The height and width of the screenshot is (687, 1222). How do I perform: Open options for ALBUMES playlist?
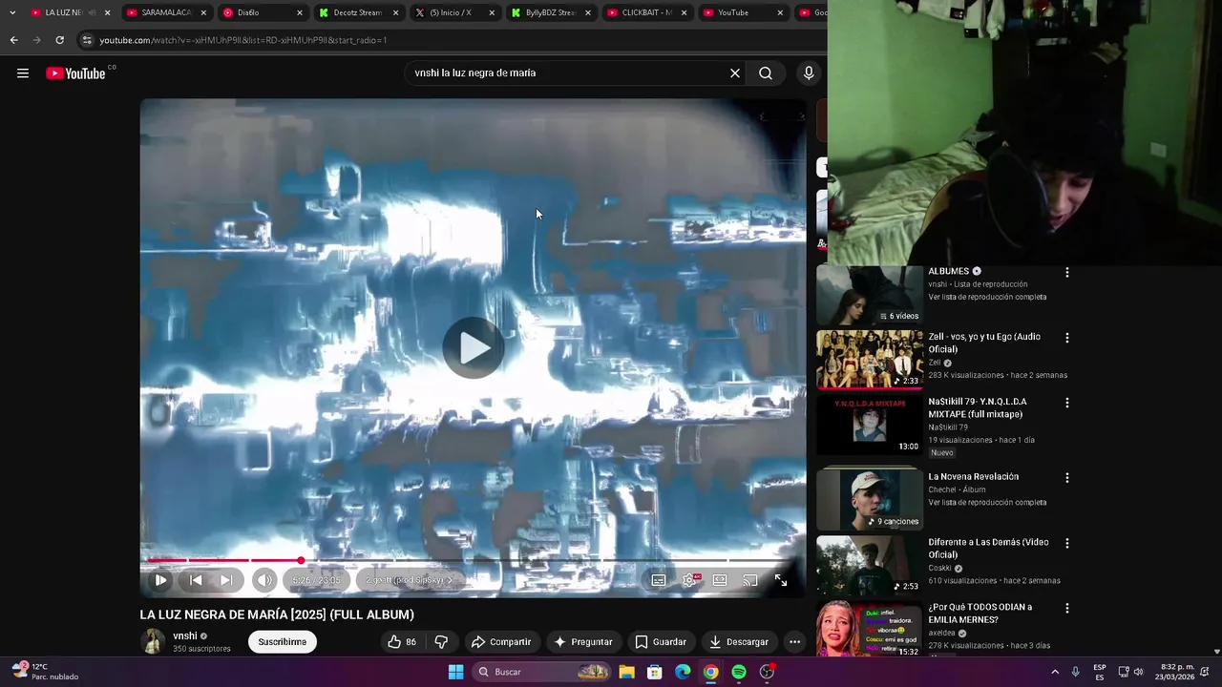(x=1067, y=273)
